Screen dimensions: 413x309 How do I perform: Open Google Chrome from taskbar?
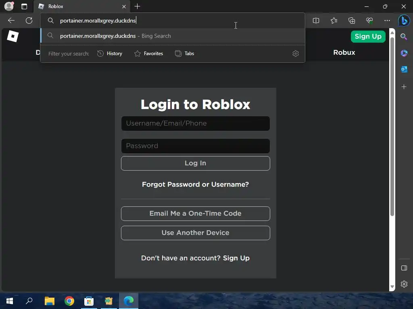(69, 301)
